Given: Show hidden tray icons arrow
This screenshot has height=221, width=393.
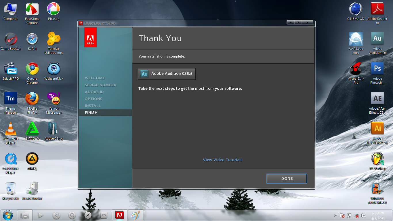Looking at the screenshot, I should 335,216.
